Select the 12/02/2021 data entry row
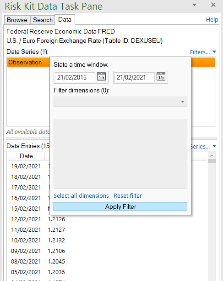 click(107, 219)
